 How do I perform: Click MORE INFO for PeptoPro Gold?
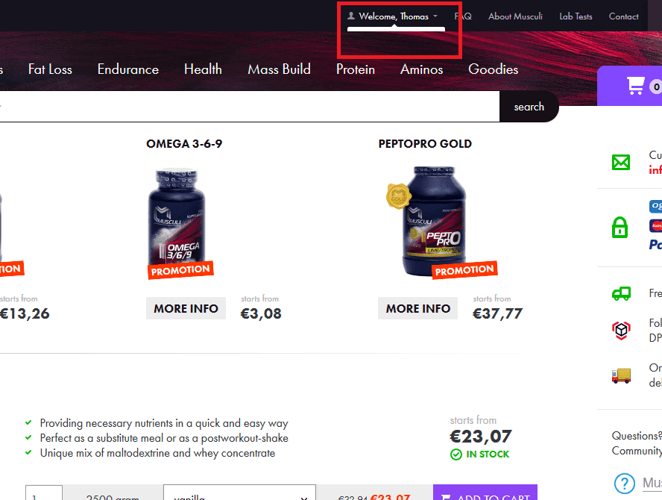coord(418,308)
